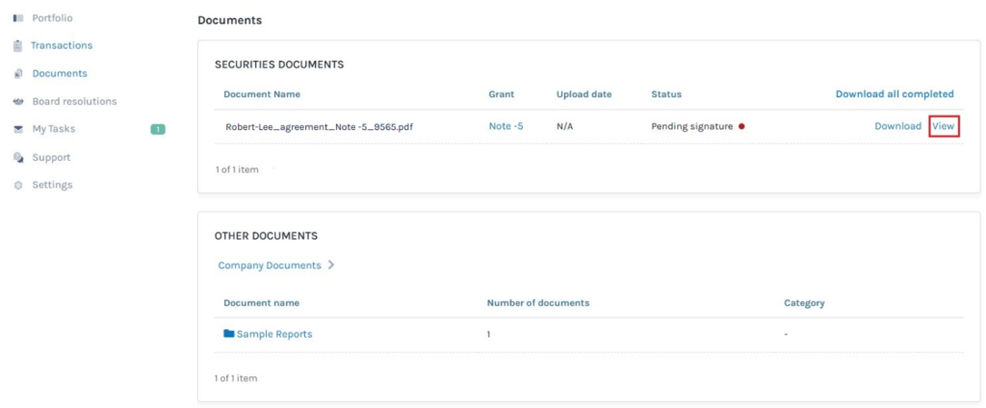Open the Note -5 grant link

click(x=506, y=126)
